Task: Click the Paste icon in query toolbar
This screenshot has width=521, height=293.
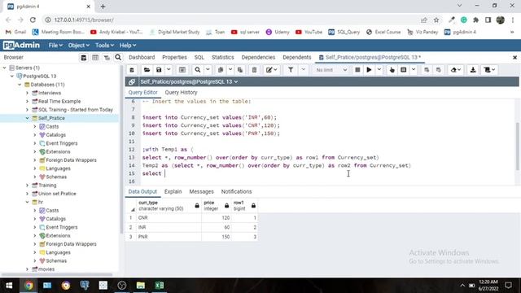Action: pos(240,70)
